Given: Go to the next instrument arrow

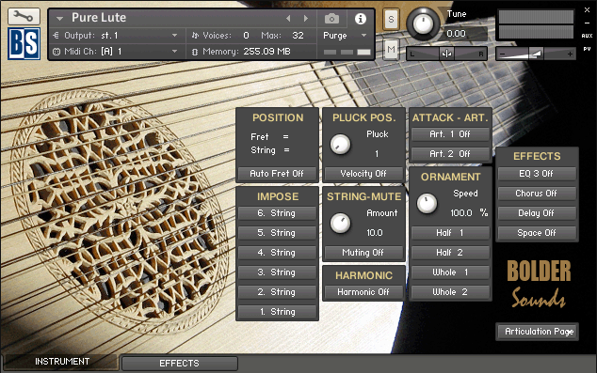Looking at the screenshot, I should [306, 18].
